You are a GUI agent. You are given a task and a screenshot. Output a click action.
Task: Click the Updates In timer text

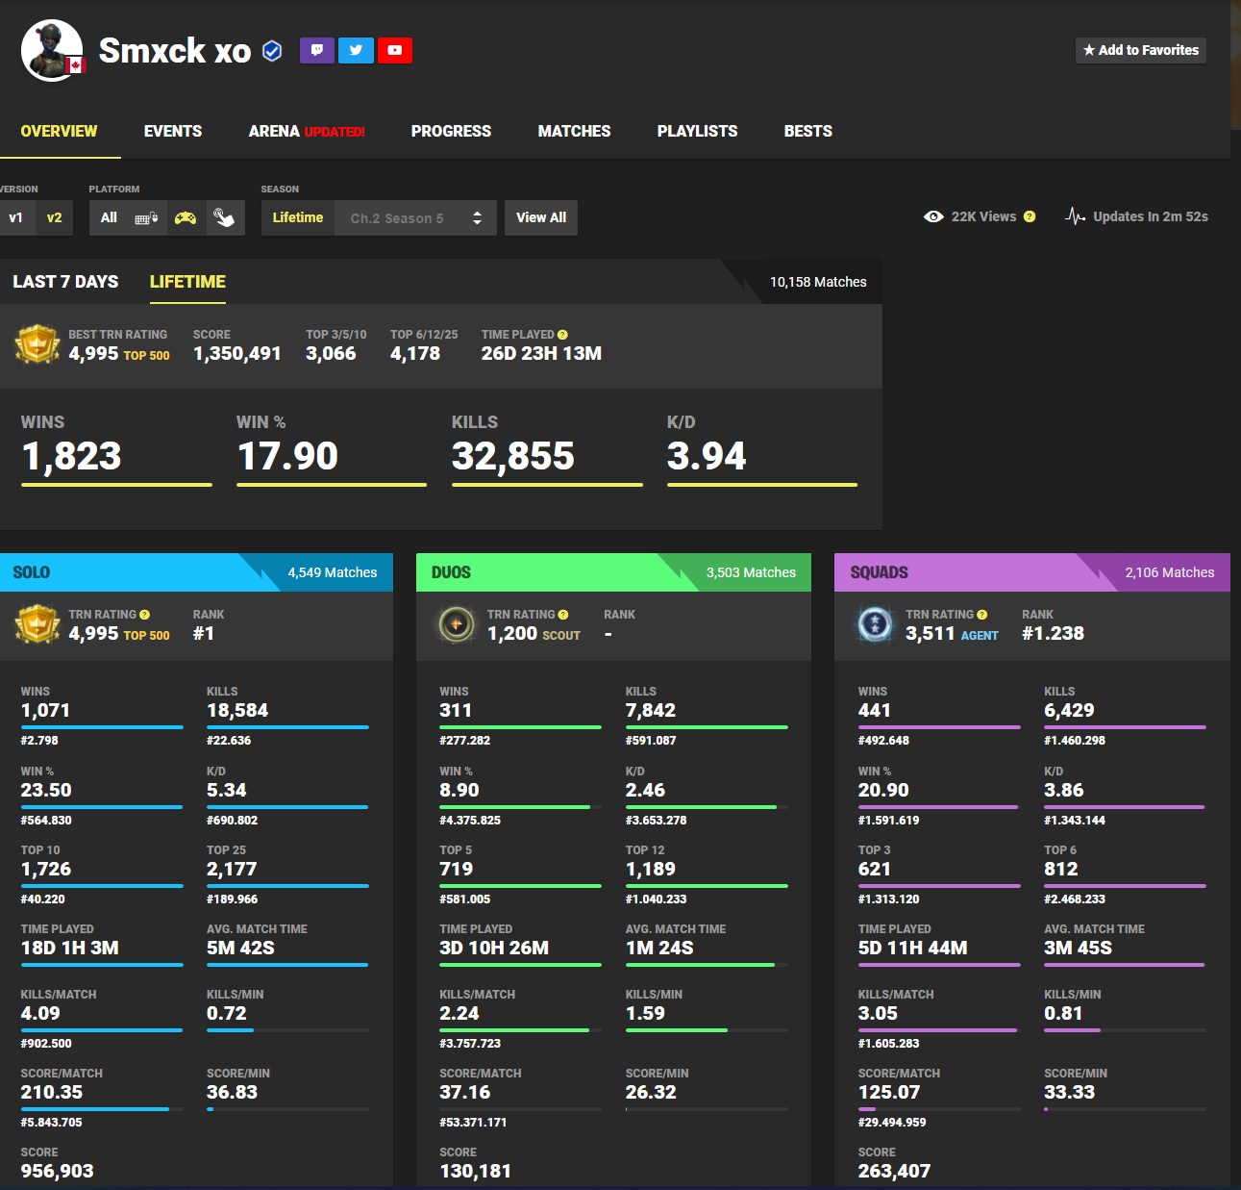pos(1151,216)
